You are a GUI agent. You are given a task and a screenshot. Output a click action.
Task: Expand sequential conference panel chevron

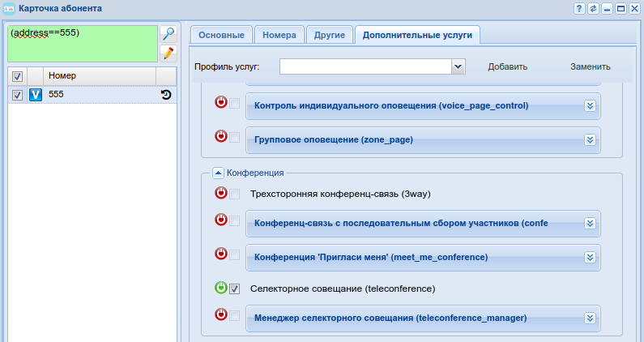click(x=591, y=224)
